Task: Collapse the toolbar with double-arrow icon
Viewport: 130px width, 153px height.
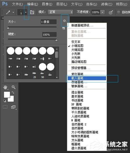Action: [x=2, y=18]
